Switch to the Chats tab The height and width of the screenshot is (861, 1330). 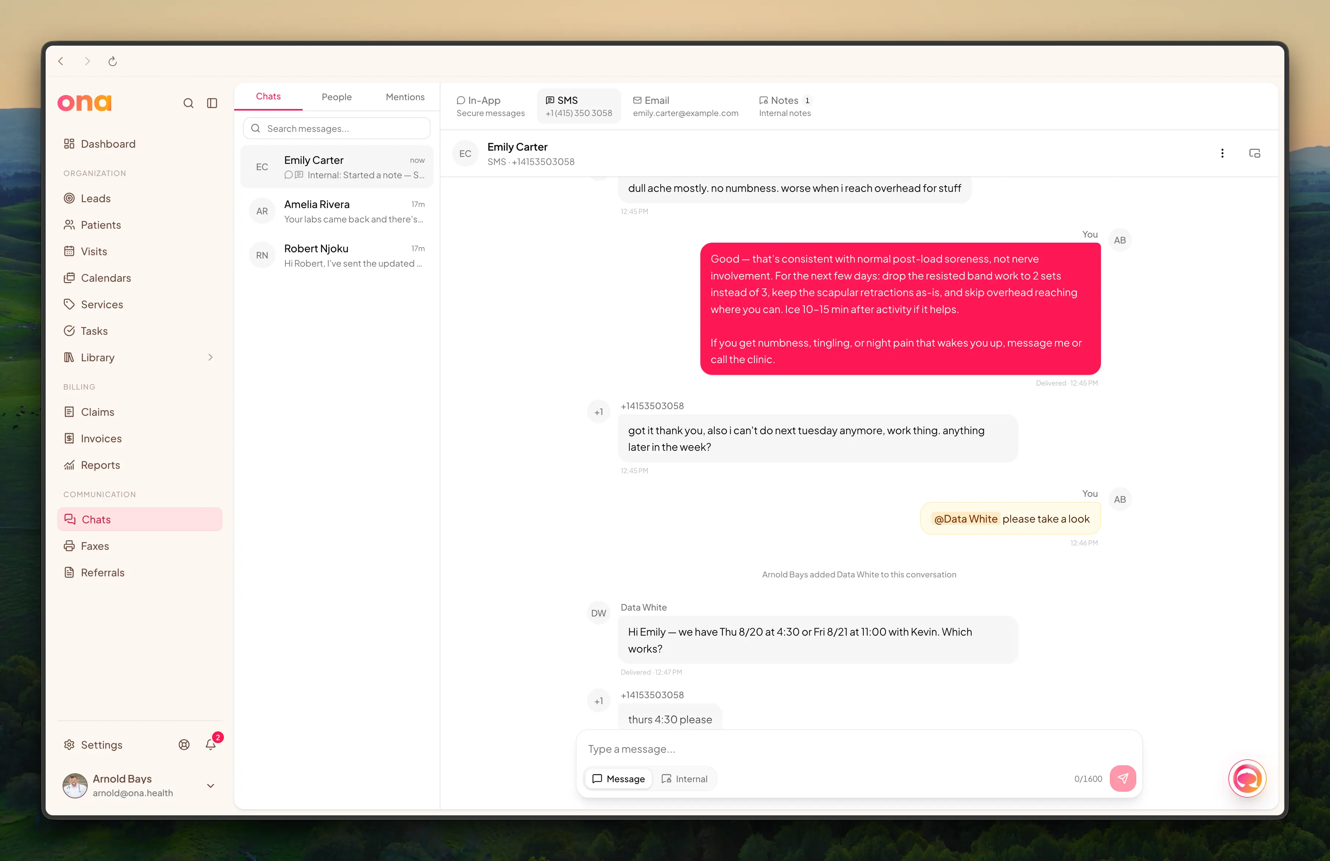[268, 96]
